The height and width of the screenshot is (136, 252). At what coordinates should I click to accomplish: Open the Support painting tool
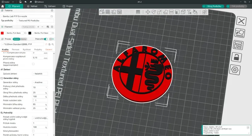177,12
